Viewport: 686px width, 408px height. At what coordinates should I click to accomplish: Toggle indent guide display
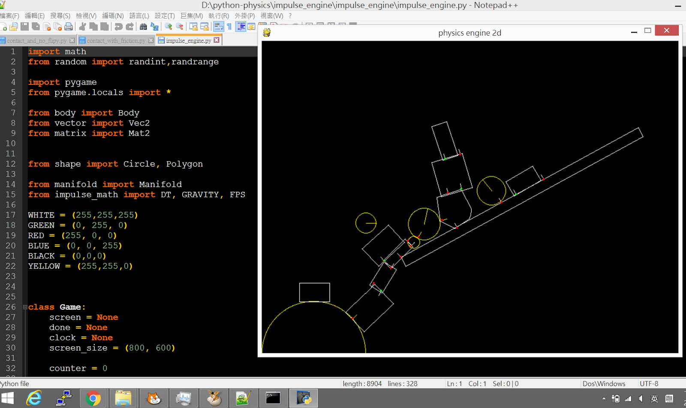(241, 27)
